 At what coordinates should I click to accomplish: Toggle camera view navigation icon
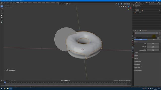tap(122, 6)
